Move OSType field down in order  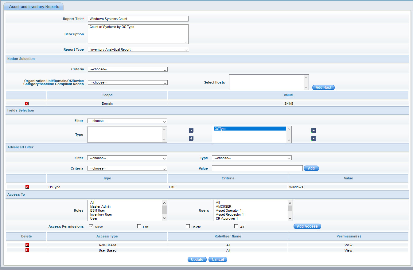click(314, 139)
